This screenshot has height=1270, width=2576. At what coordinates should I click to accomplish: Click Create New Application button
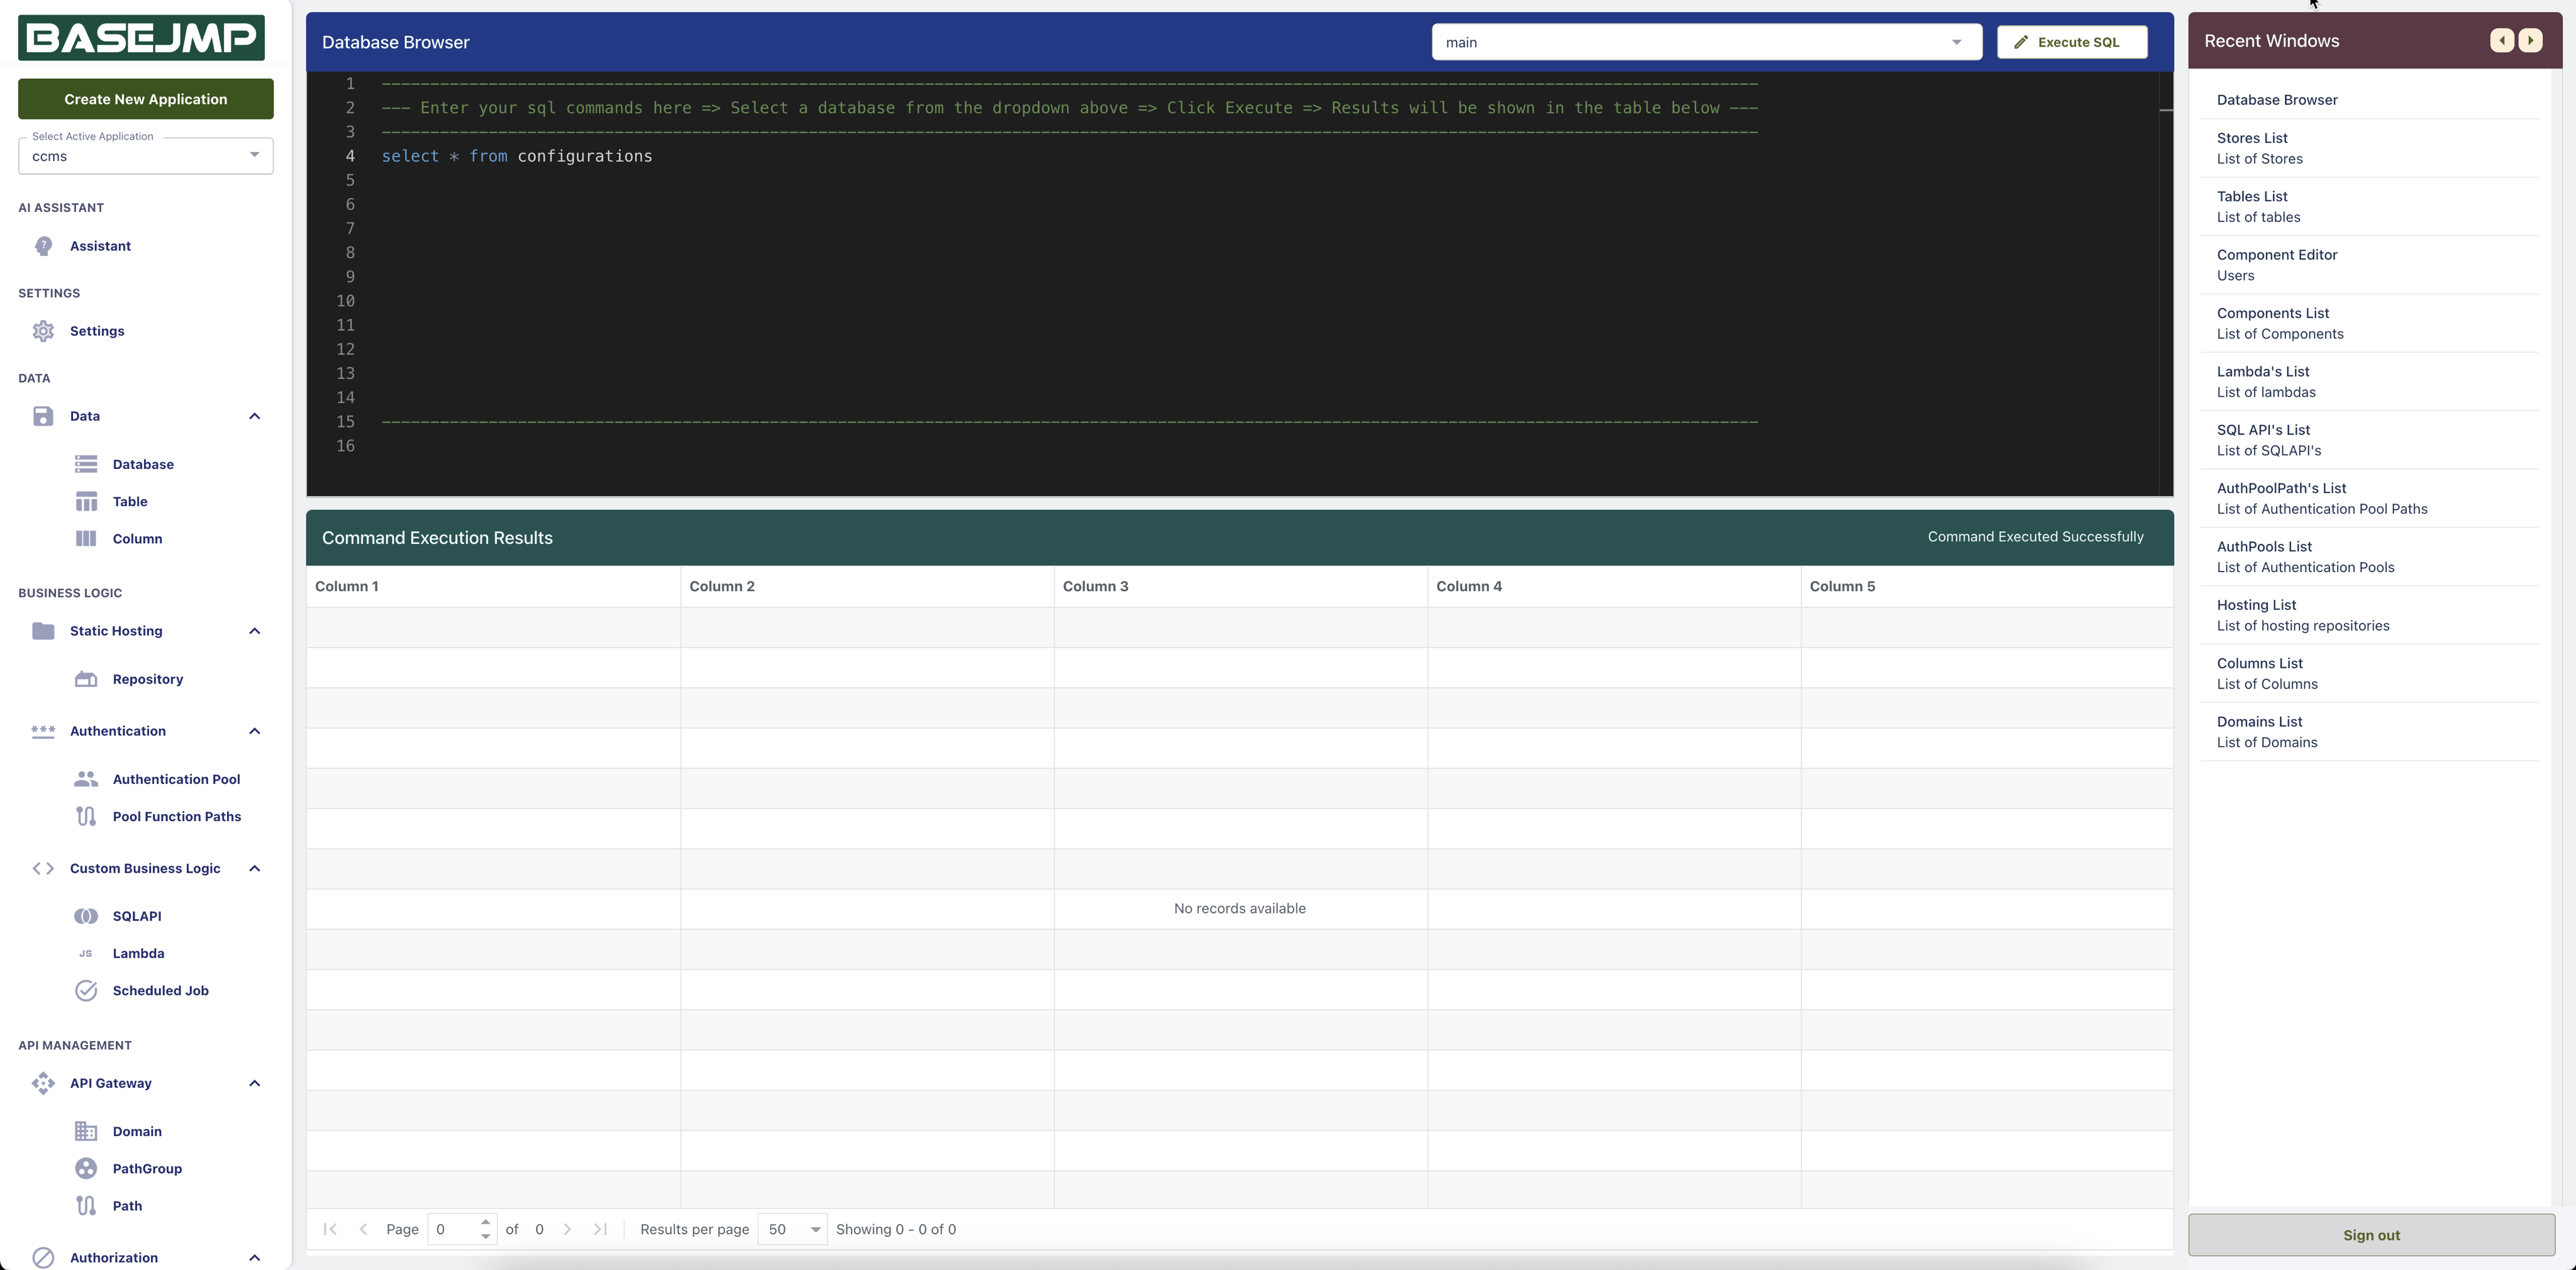coord(146,99)
